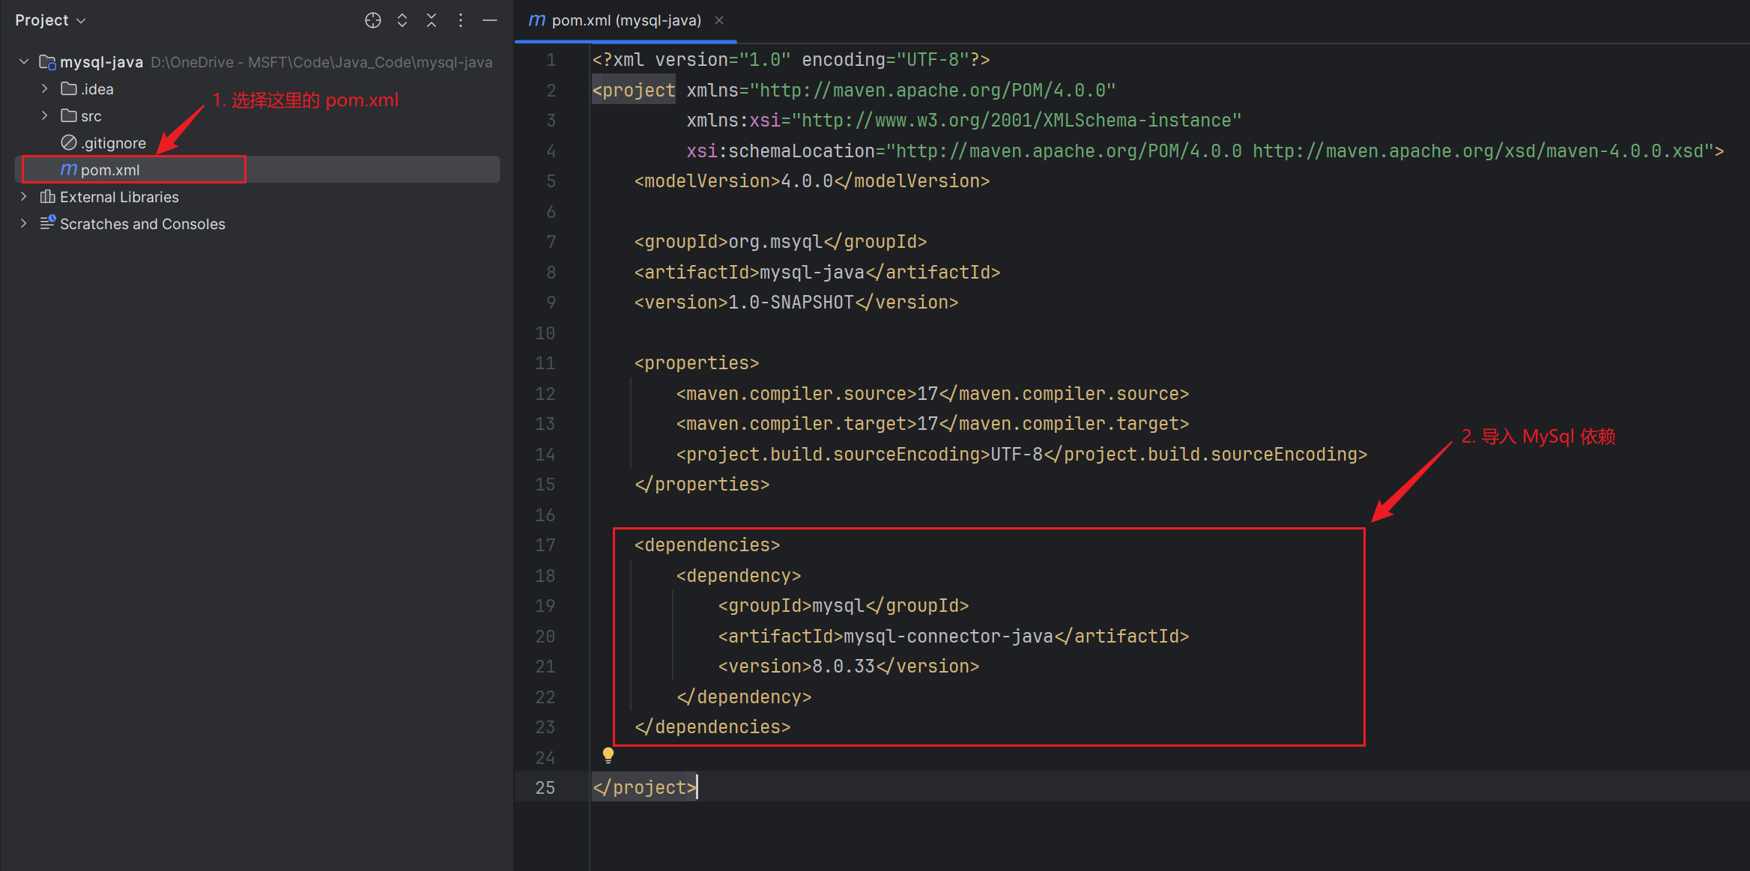
Task: Select the .idea folder row
Action: click(257, 89)
